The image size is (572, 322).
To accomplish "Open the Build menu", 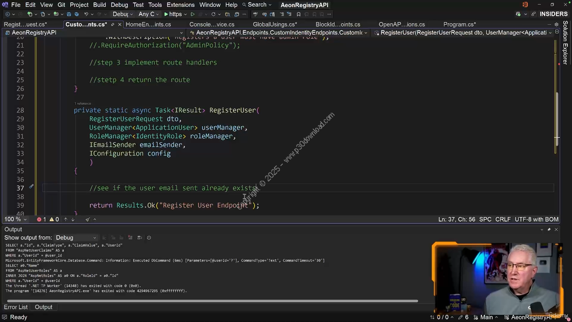I will tap(99, 5).
